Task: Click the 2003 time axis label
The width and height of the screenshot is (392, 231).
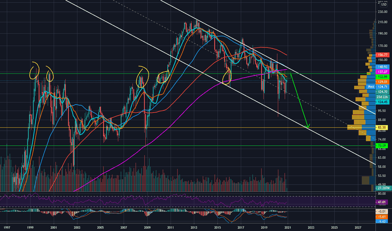Action: click(77, 228)
